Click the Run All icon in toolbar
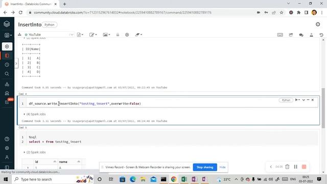This screenshot has width=327, height=184. 127,35
